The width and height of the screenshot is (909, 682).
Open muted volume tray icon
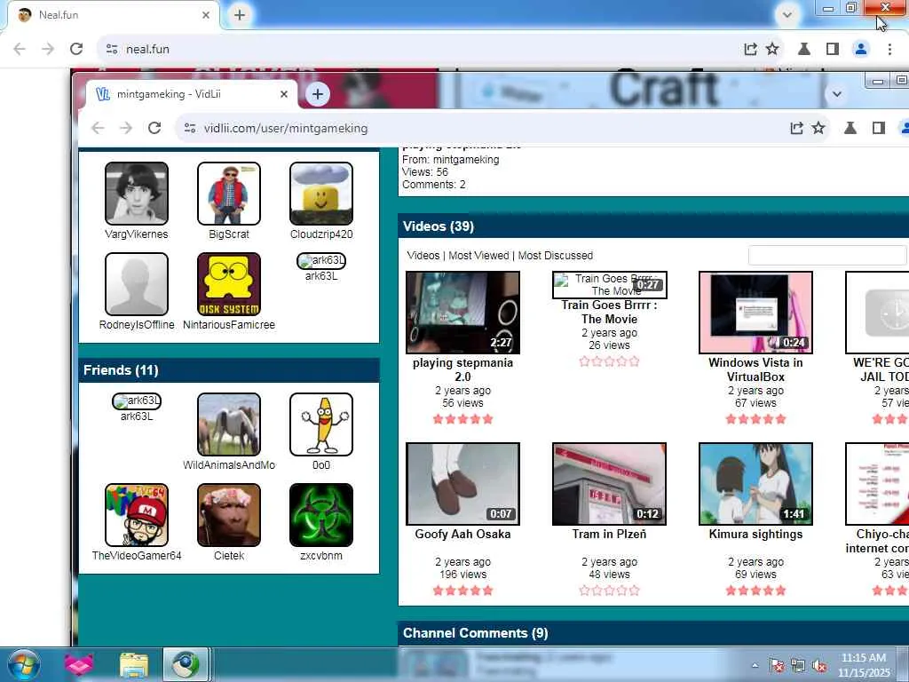819,666
